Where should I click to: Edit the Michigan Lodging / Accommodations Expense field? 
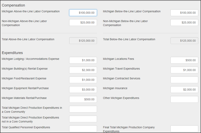coord(83,60)
